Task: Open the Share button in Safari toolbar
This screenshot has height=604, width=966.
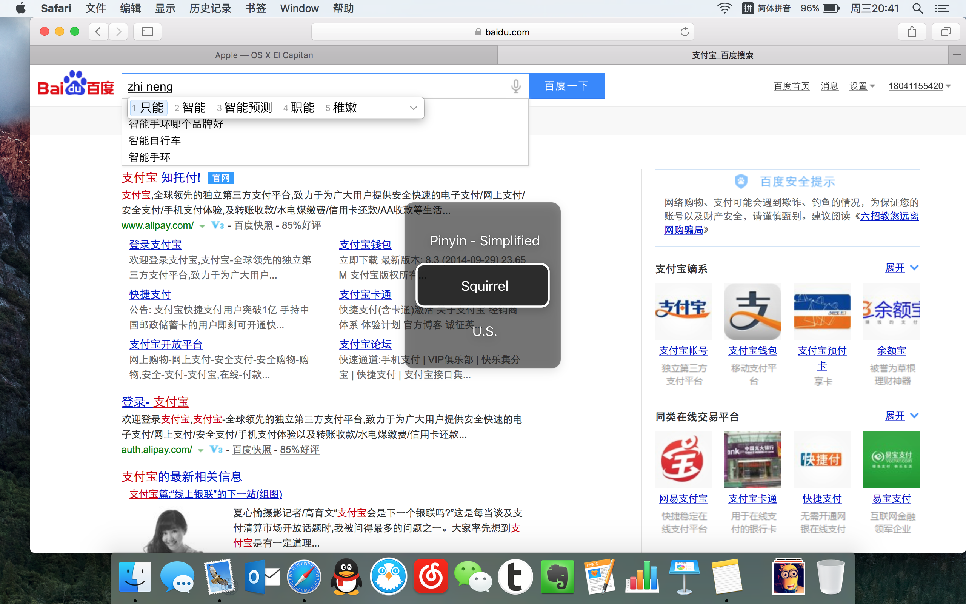Action: [x=912, y=32]
